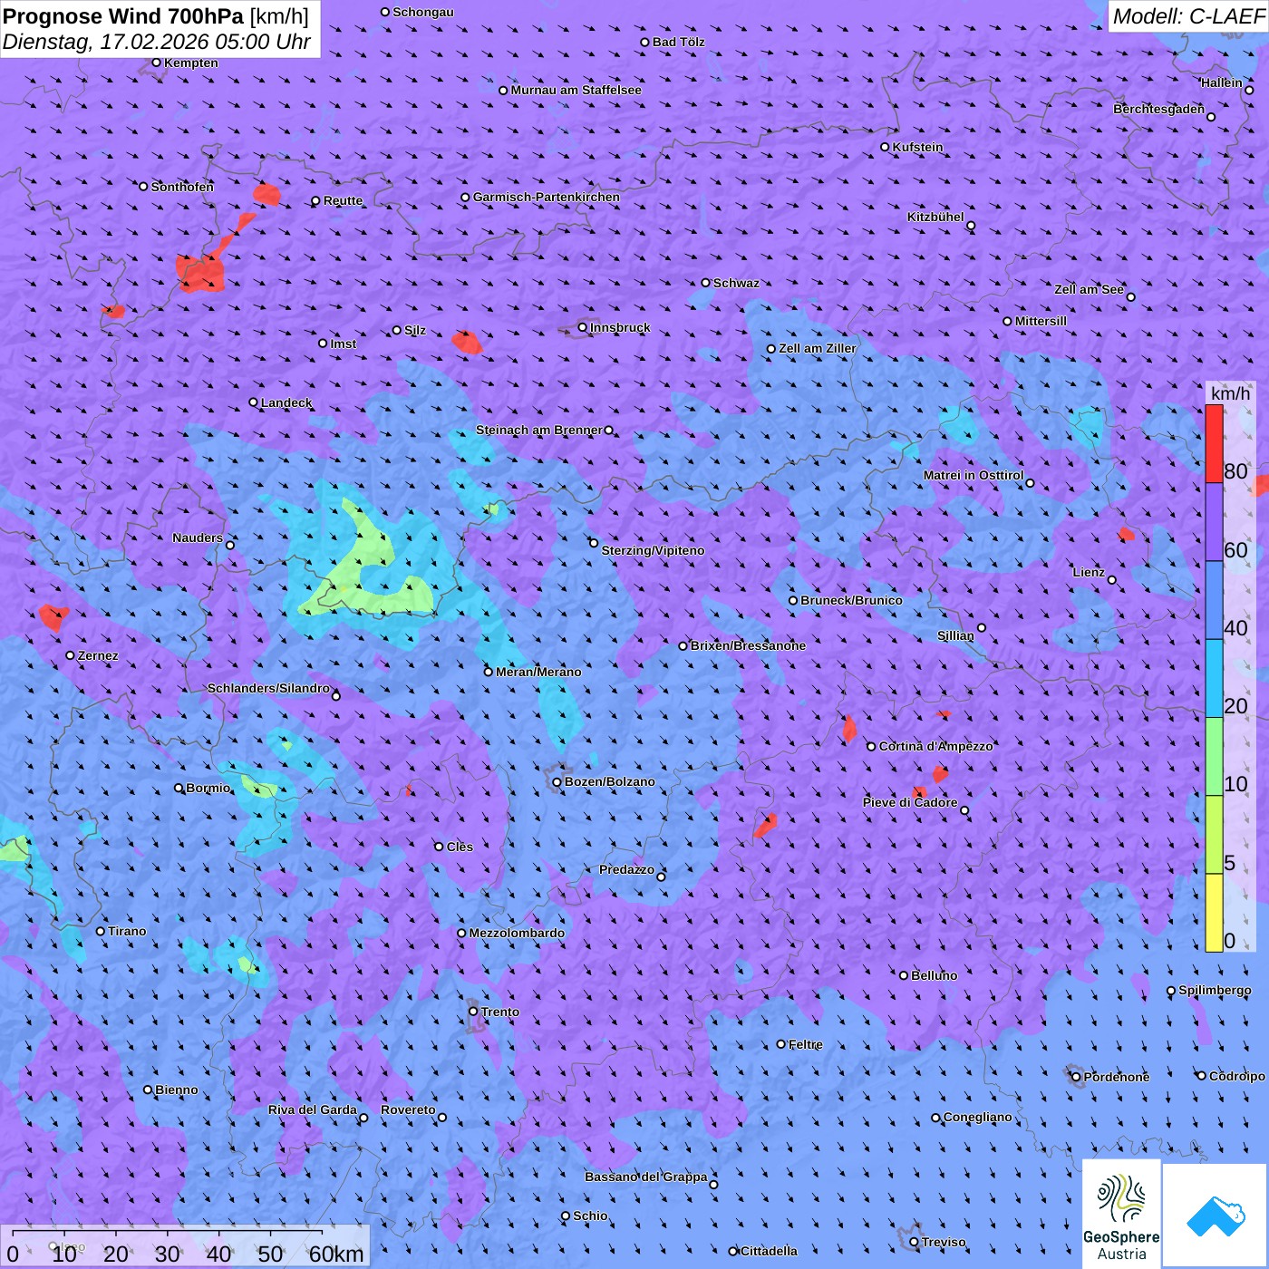Image resolution: width=1269 pixels, height=1269 pixels.
Task: Click the Conegliano label
Action: click(x=978, y=1117)
